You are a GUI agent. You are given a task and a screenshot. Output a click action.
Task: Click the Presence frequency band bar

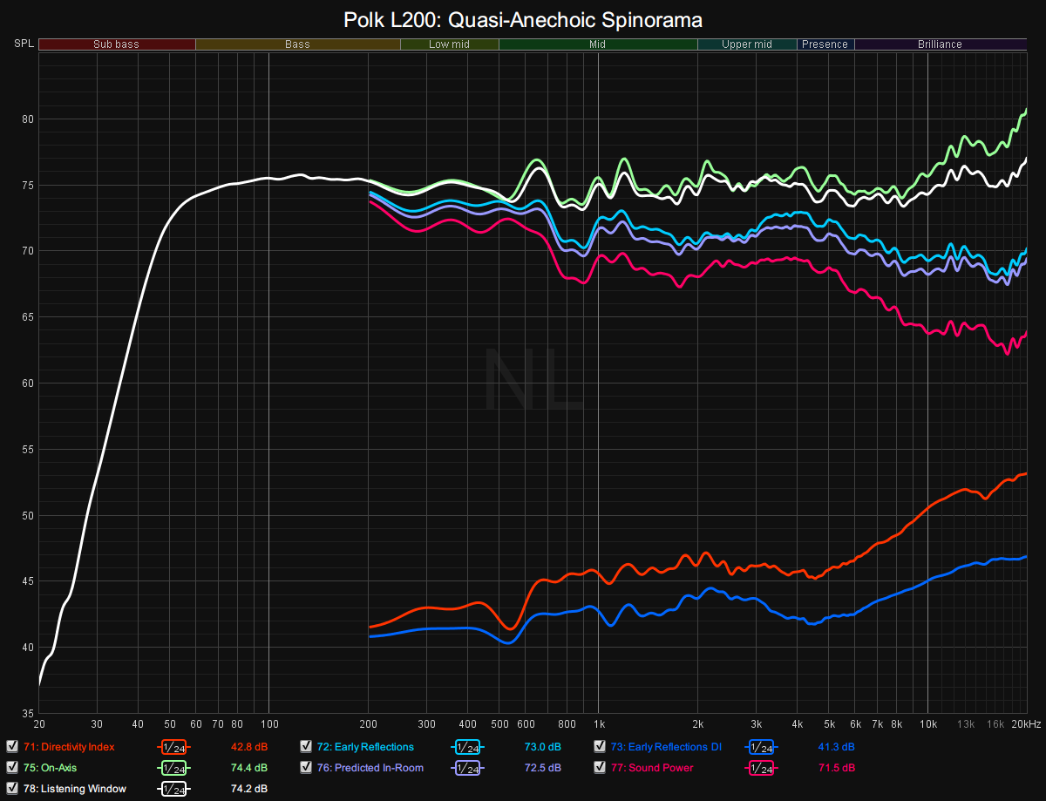pos(825,44)
